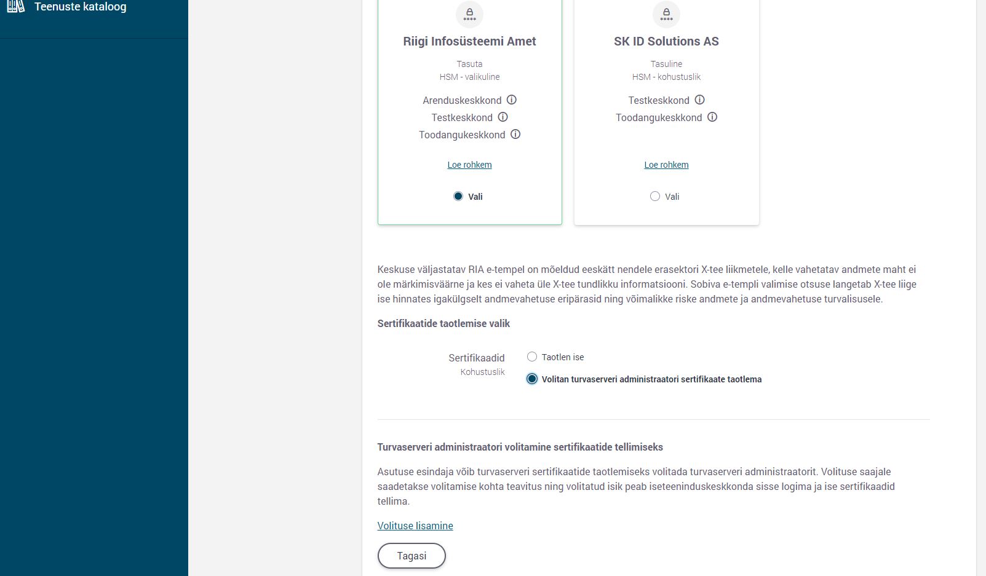Click the Volituse lisamine link
The height and width of the screenshot is (576, 986).
click(x=415, y=526)
